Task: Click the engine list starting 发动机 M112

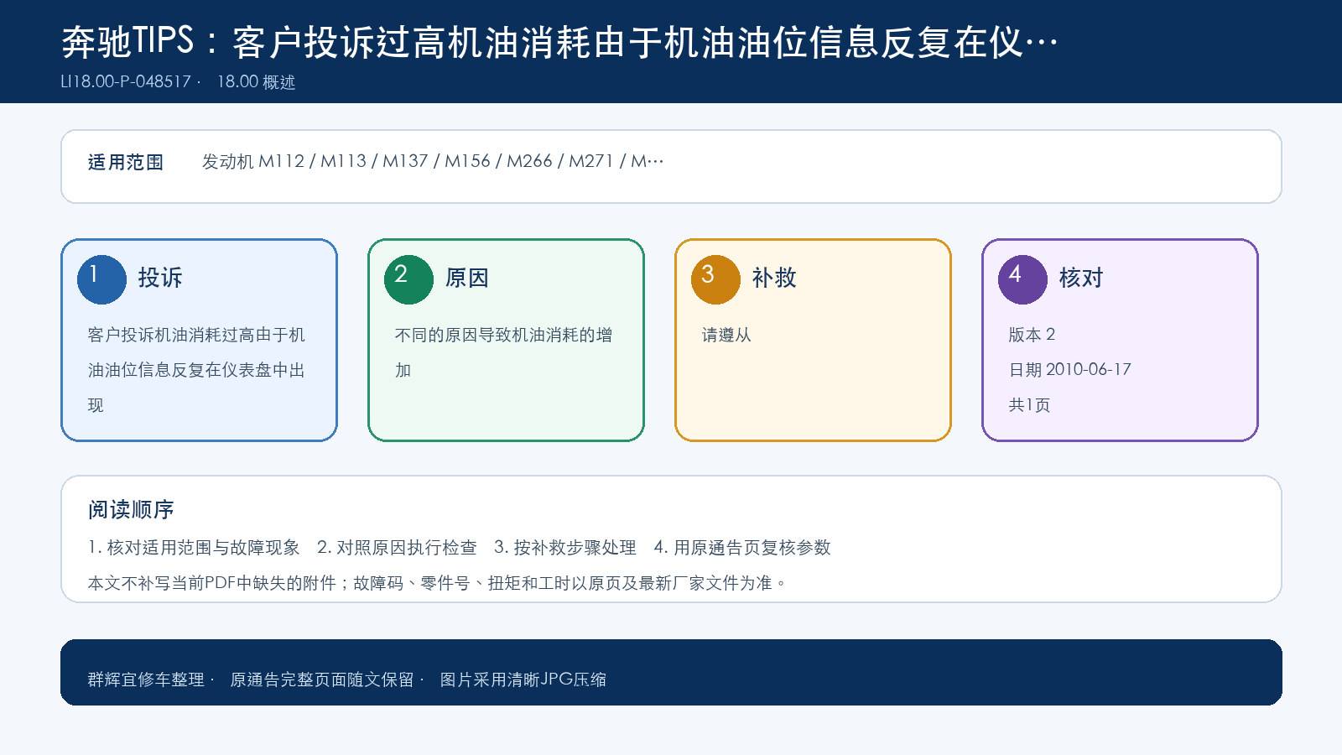Action: pyautogui.click(x=433, y=161)
